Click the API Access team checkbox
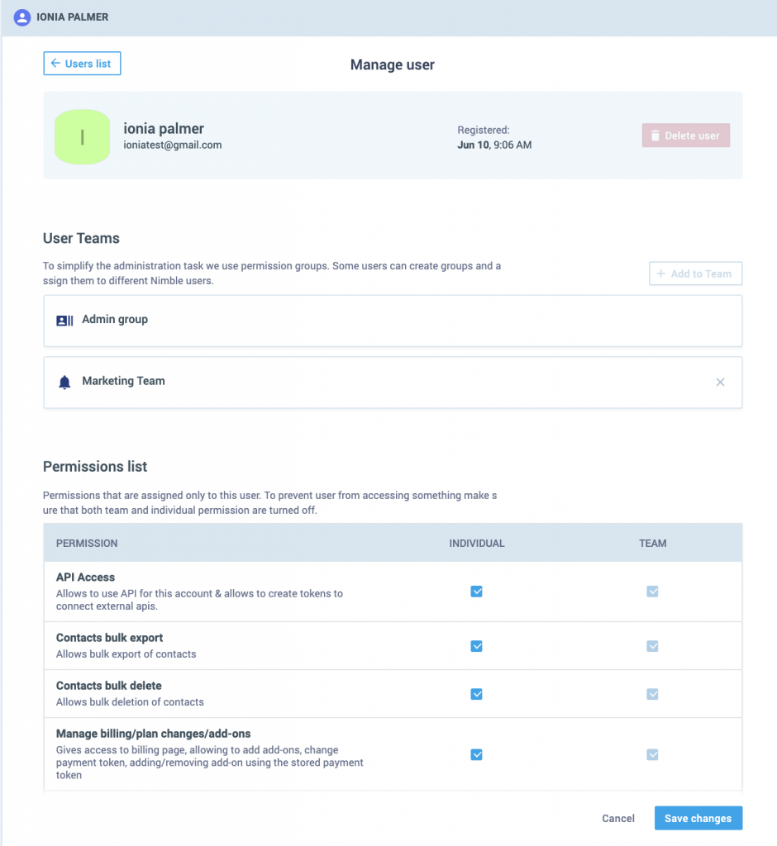The height and width of the screenshot is (846, 777). pos(652,592)
